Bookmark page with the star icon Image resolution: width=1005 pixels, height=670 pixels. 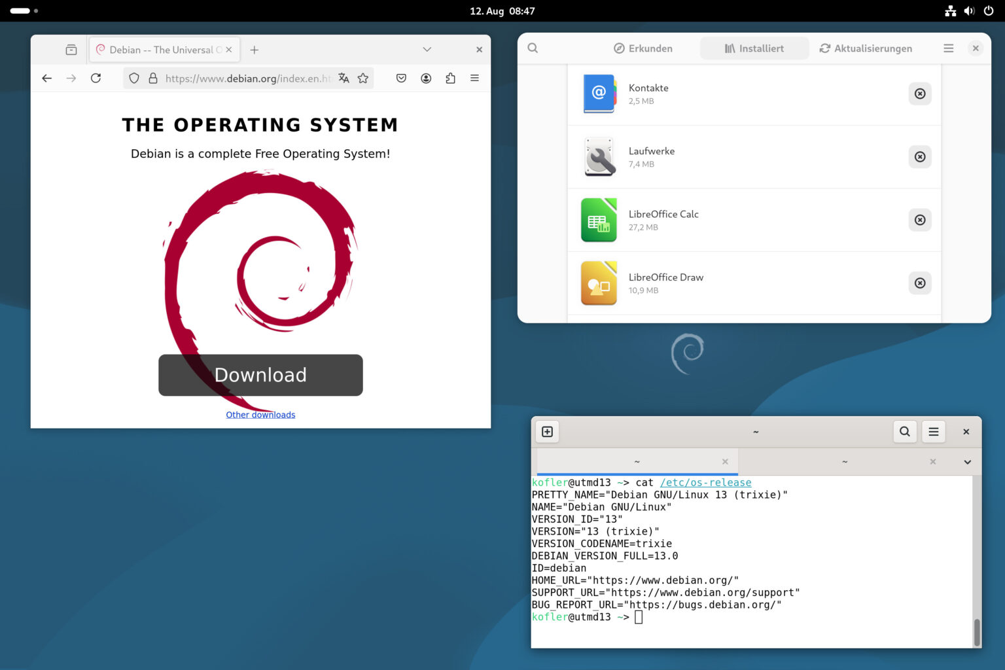click(363, 78)
